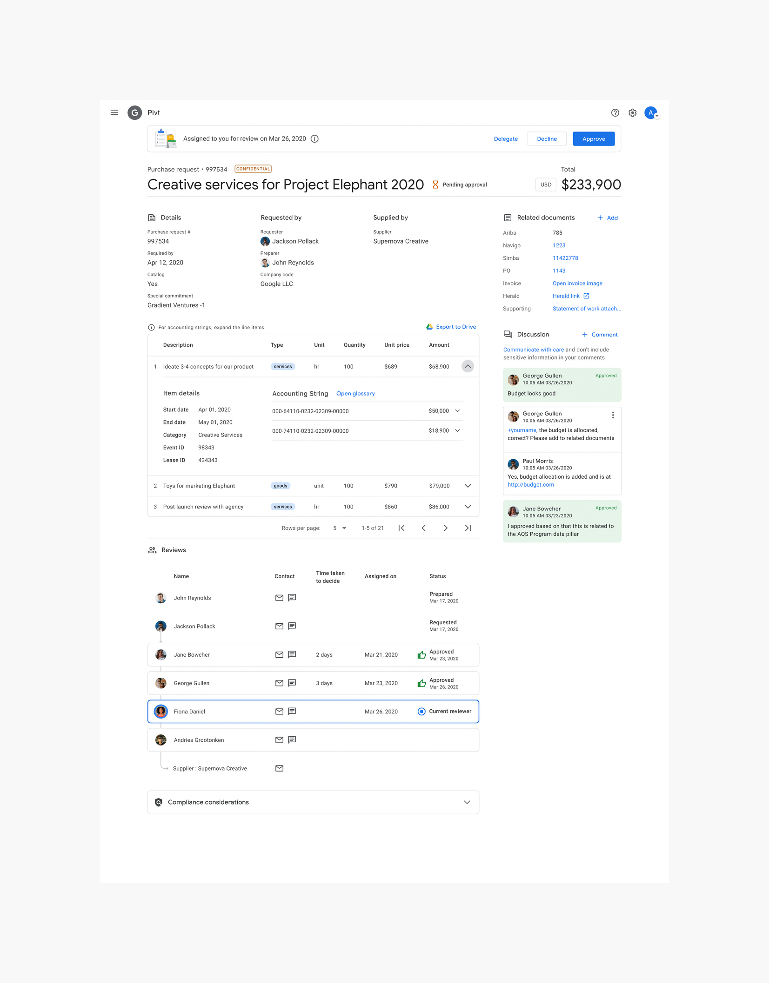Open the accounting glossary
Viewport: 769px width, 983px height.
tap(355, 393)
